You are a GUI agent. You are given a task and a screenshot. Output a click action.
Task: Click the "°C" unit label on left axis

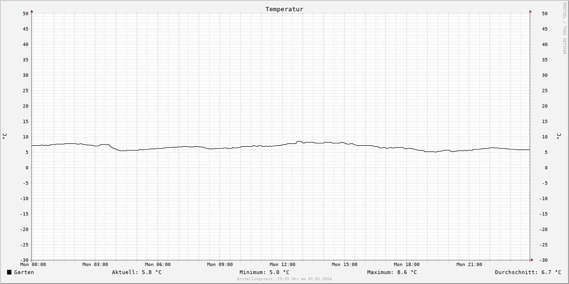pyautogui.click(x=5, y=136)
